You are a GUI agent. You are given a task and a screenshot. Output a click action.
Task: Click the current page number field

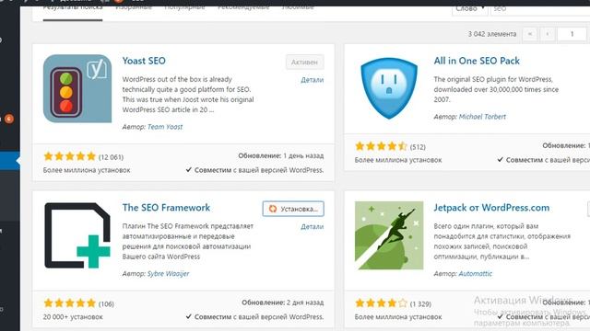[572, 34]
